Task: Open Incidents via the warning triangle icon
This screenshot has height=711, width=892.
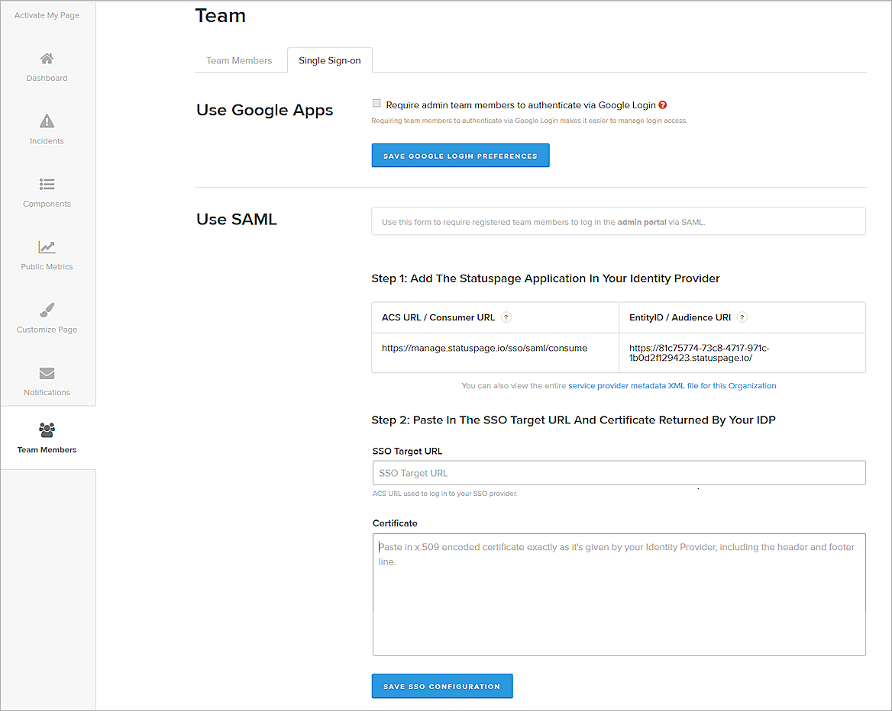Action: pyautogui.click(x=47, y=121)
